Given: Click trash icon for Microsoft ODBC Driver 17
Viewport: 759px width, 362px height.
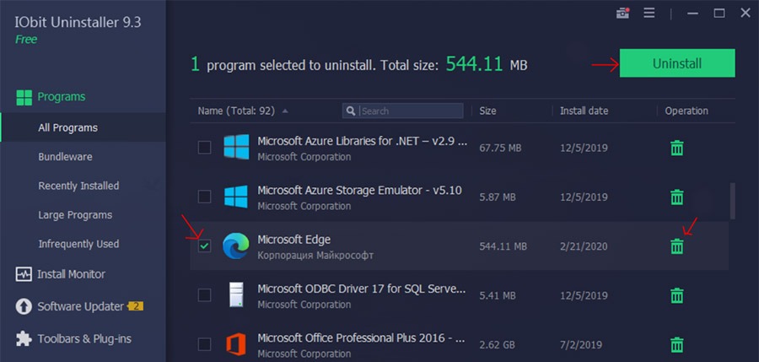Looking at the screenshot, I should (676, 295).
